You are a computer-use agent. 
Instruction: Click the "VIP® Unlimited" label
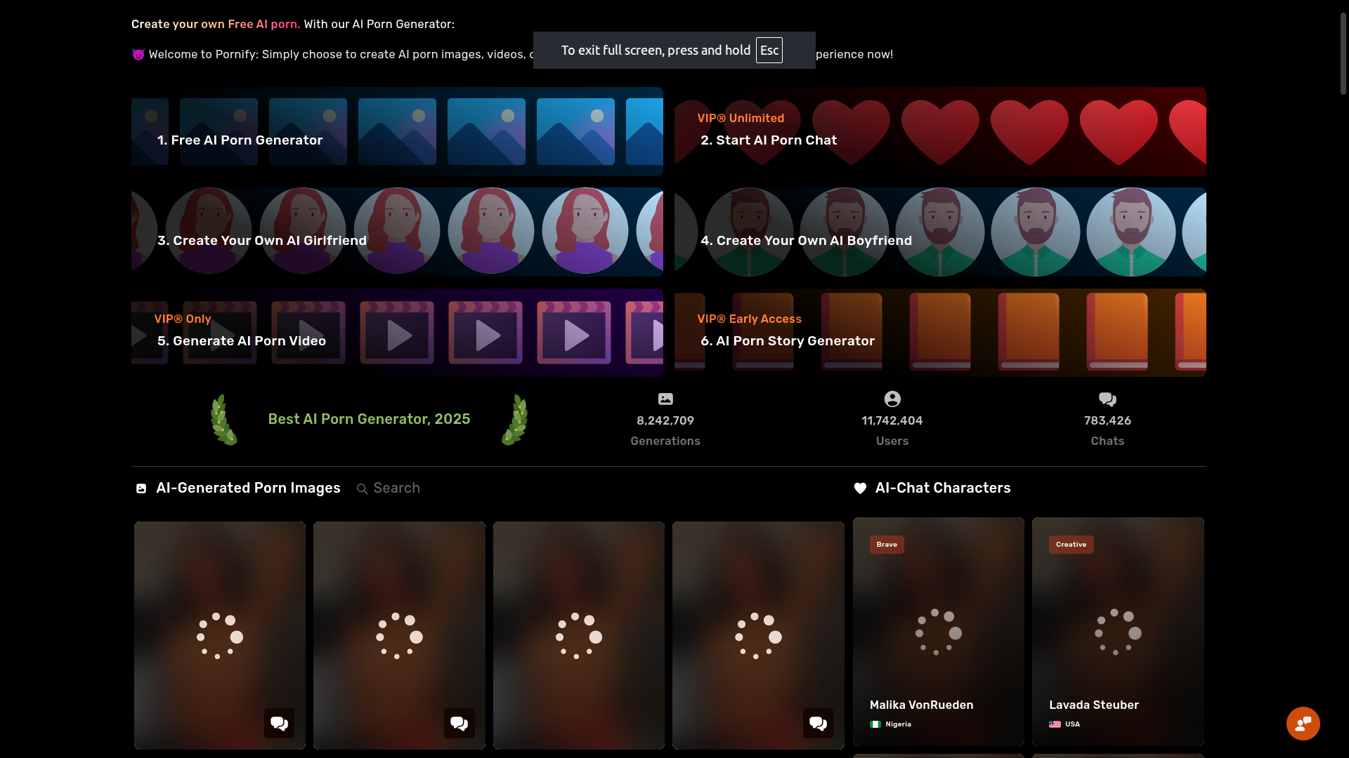tap(741, 119)
